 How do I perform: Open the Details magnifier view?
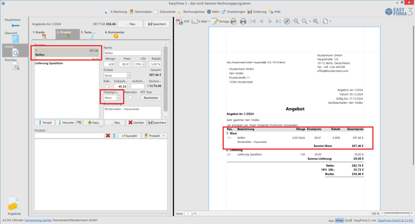click(x=16, y=53)
